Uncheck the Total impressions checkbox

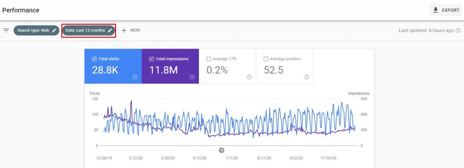pyautogui.click(x=151, y=59)
